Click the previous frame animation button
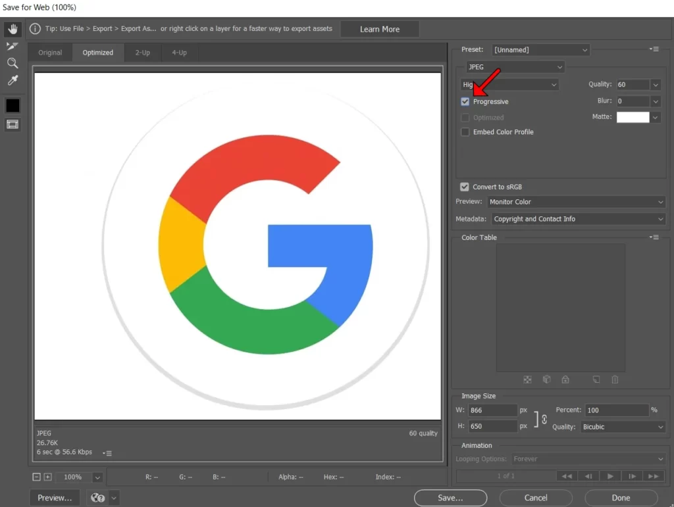Viewport: 674px width, 507px height. [588, 476]
